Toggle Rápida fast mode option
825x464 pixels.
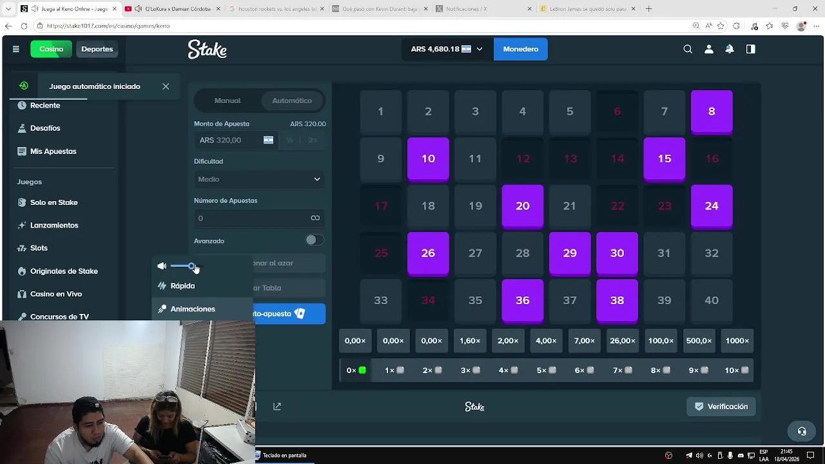pyautogui.click(x=202, y=285)
